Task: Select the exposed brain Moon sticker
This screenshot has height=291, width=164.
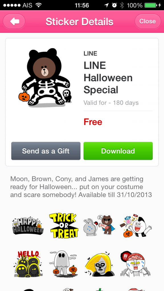Action: pos(135,263)
